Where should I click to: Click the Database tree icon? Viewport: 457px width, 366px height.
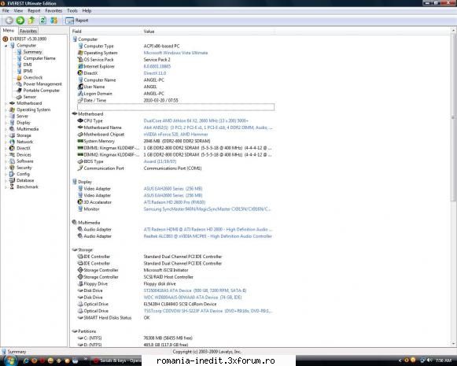coord(12,180)
